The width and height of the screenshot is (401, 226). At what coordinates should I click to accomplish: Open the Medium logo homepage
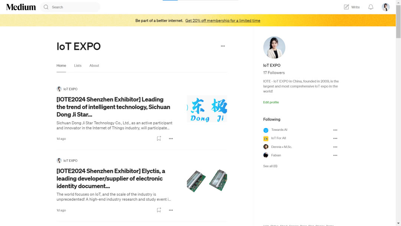[21, 7]
